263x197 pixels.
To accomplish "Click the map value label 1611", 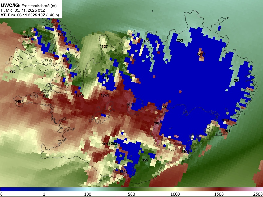I will [61, 34].
